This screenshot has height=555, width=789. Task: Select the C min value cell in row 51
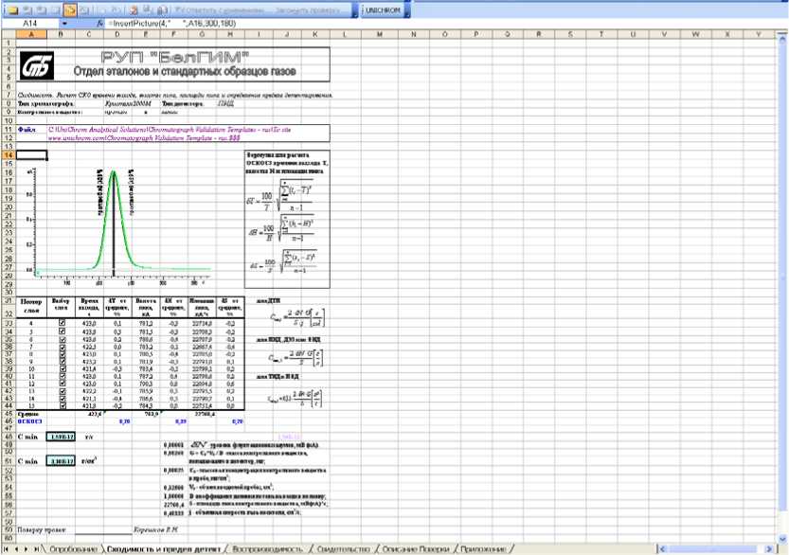coord(61,461)
